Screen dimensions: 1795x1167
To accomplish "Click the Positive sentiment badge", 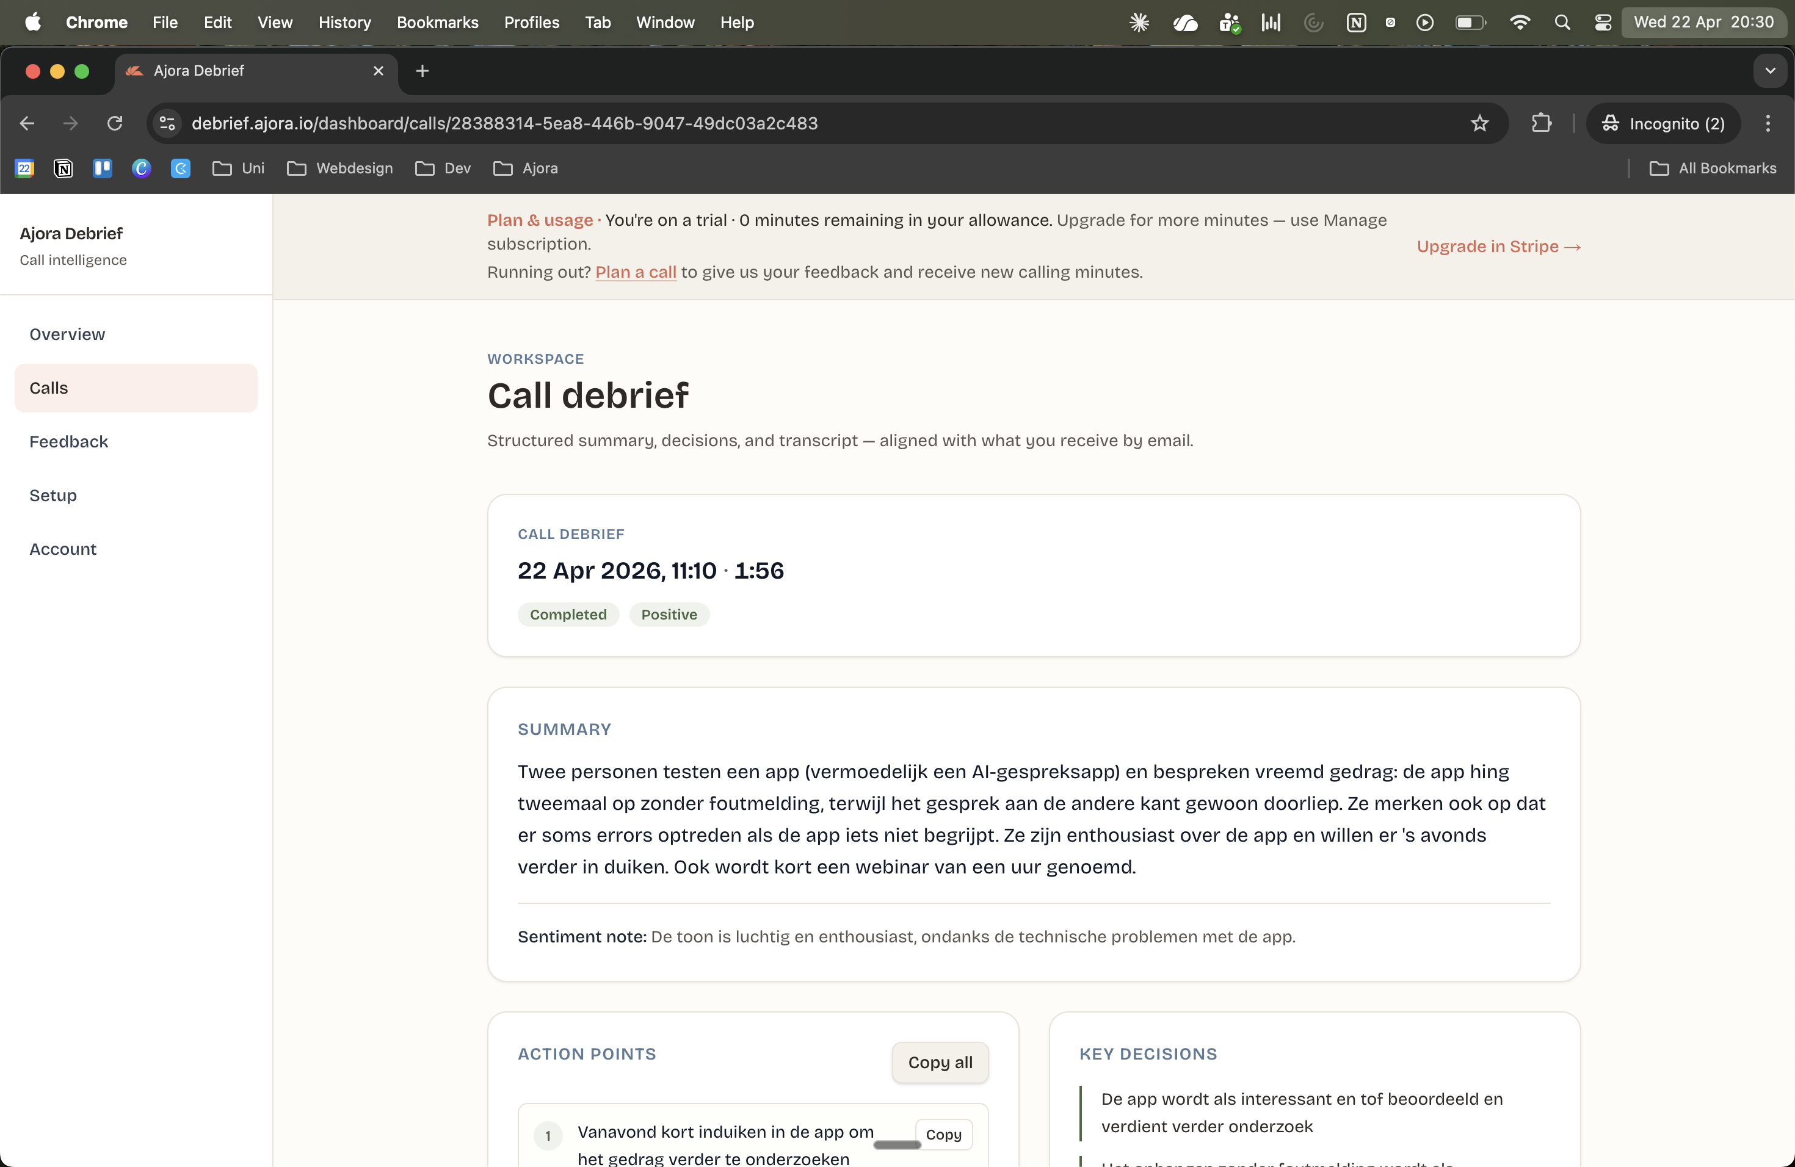I will click(x=669, y=615).
